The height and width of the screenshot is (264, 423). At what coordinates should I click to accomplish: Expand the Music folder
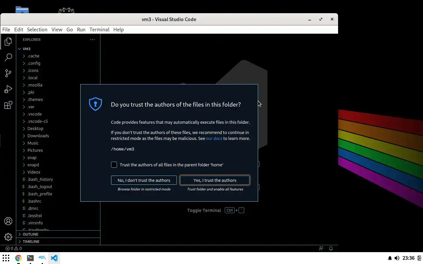click(x=58, y=143)
